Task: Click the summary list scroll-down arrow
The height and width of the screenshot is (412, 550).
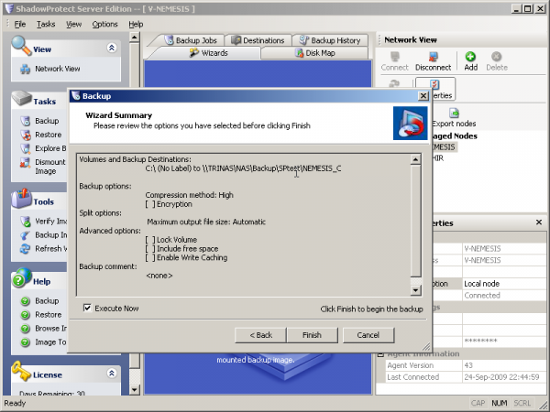Action: 415,289
